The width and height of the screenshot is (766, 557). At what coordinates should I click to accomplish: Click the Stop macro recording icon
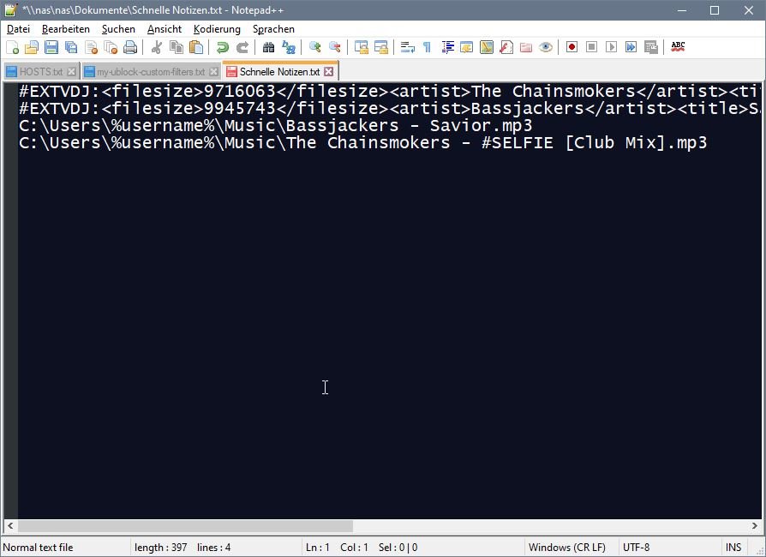[591, 47]
